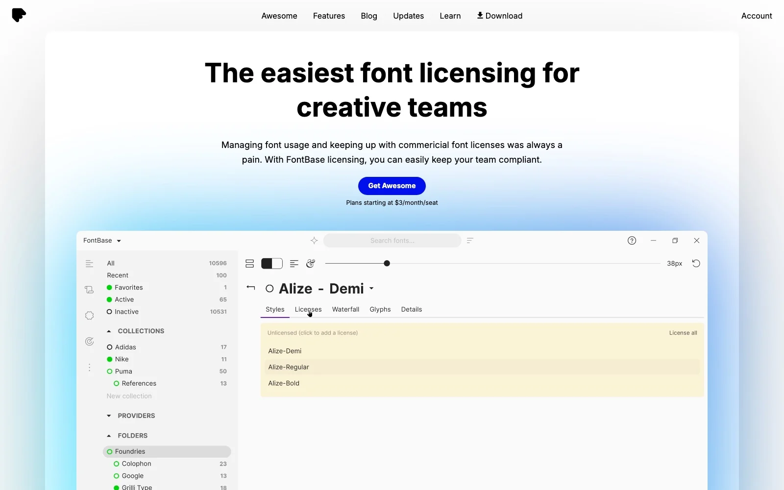Expand the PROVIDERS section arrow
Viewport: 784px width, 490px height.
click(109, 416)
